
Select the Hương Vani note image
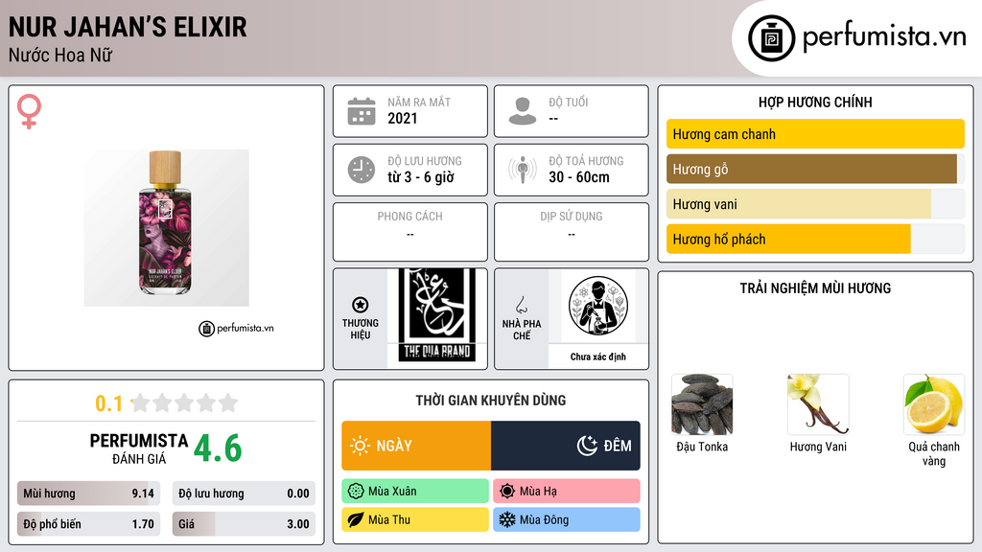pyautogui.click(x=818, y=405)
